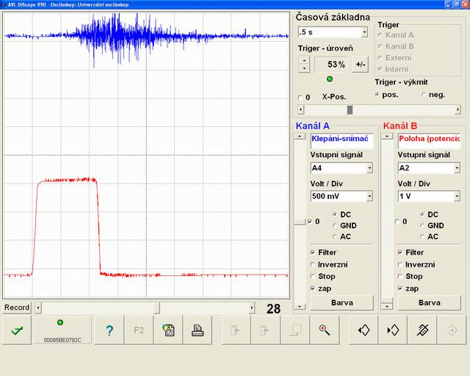Image resolution: width=470 pixels, height=376 pixels.
Task: Click the printer icon to print
Action: click(198, 330)
